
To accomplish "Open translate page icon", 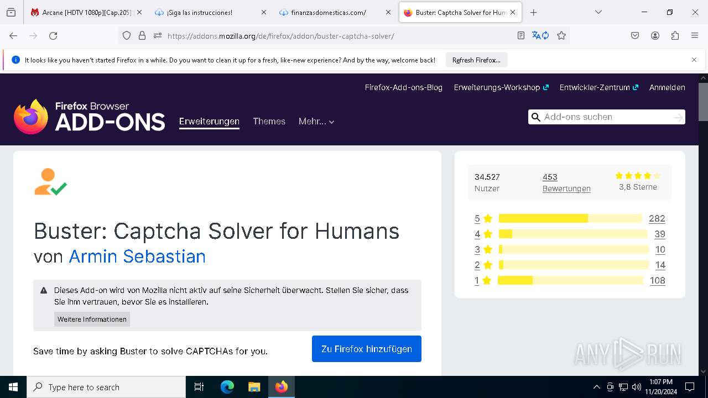I will [540, 36].
